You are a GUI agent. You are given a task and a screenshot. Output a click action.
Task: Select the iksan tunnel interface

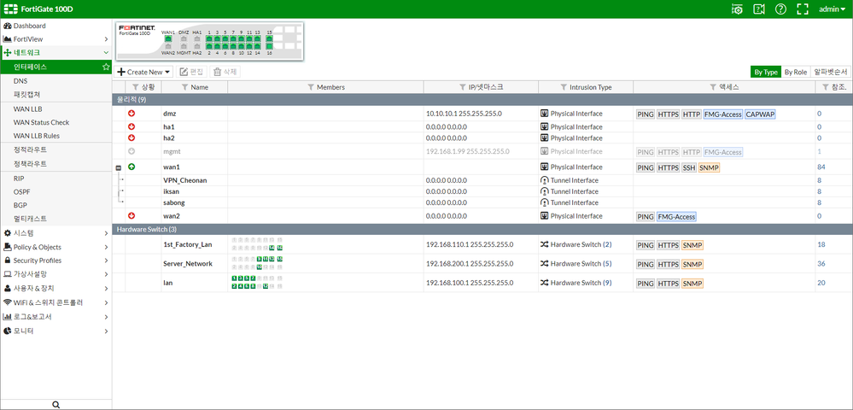coord(482,191)
